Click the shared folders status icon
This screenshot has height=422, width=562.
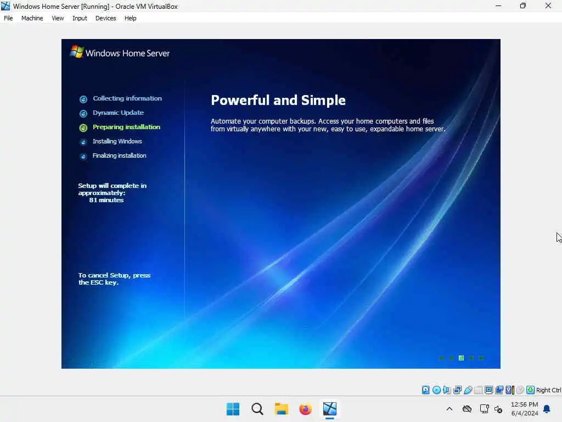[x=478, y=390]
